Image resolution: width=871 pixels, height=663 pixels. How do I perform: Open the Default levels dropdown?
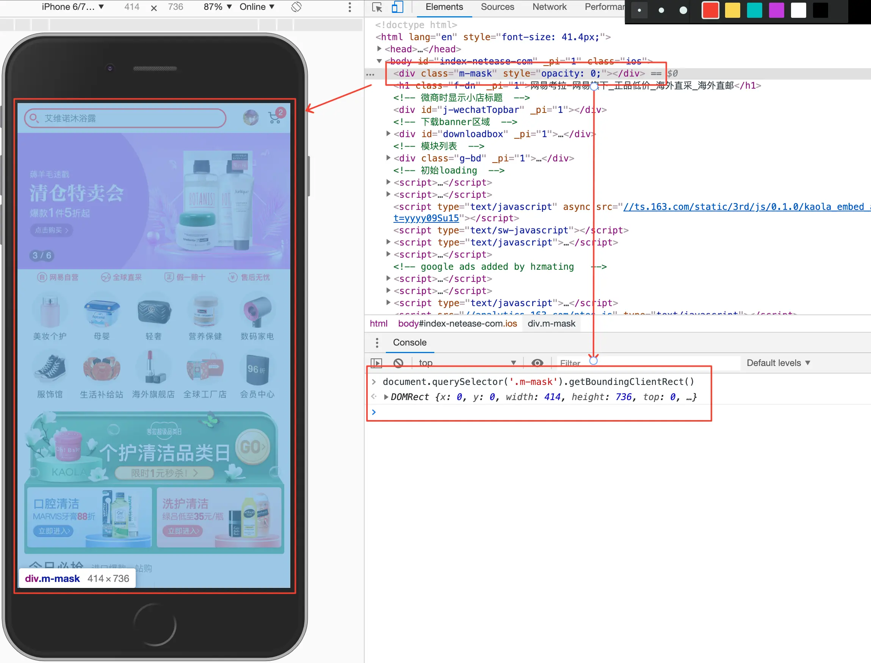779,363
